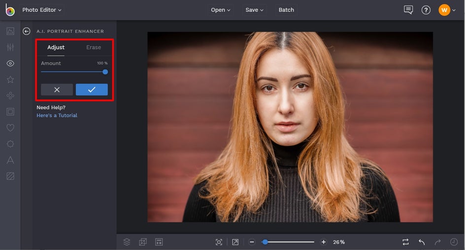
Task: Open the Text tool sidebar icon
Action: (x=10, y=160)
